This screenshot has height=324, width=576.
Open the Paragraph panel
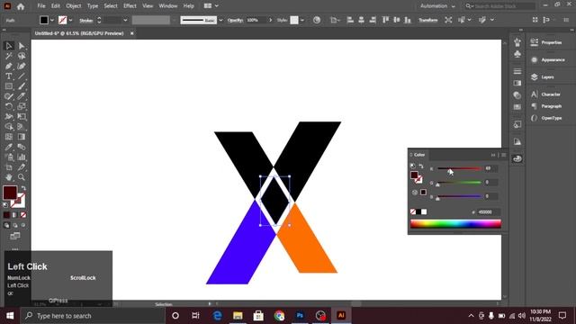tap(546, 106)
